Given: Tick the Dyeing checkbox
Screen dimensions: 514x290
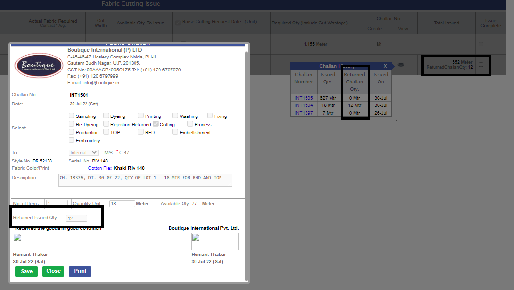Looking at the screenshot, I should [x=106, y=116].
